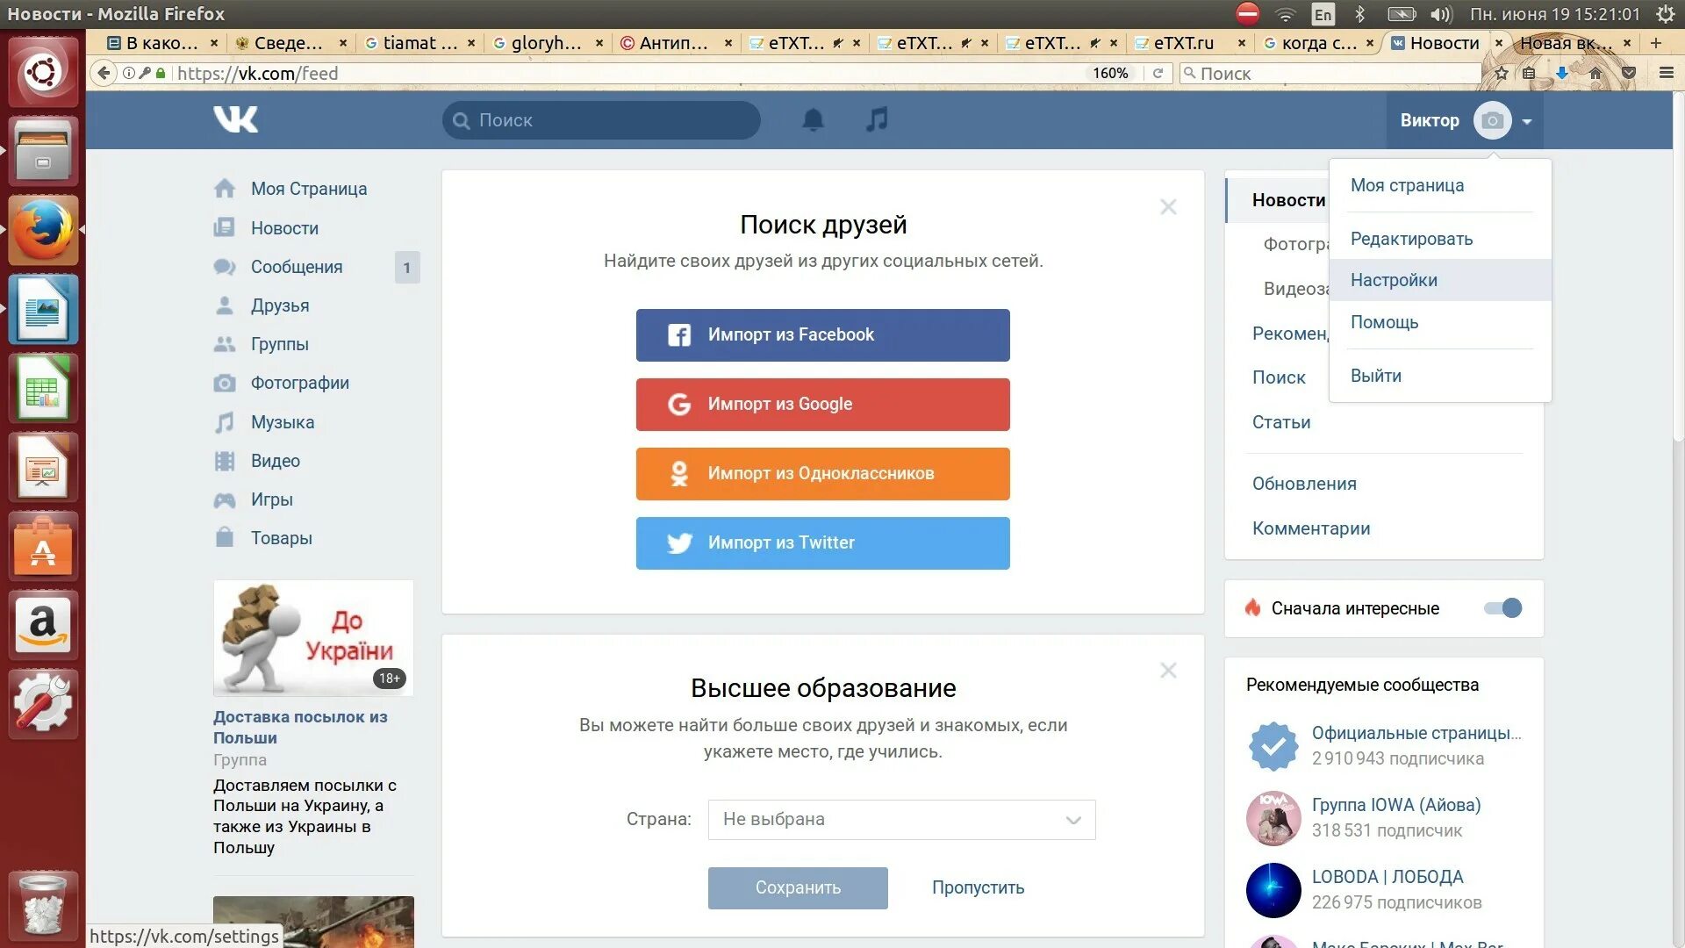Click the people icon beside Группы
The width and height of the screenshot is (1685, 948).
(x=225, y=344)
